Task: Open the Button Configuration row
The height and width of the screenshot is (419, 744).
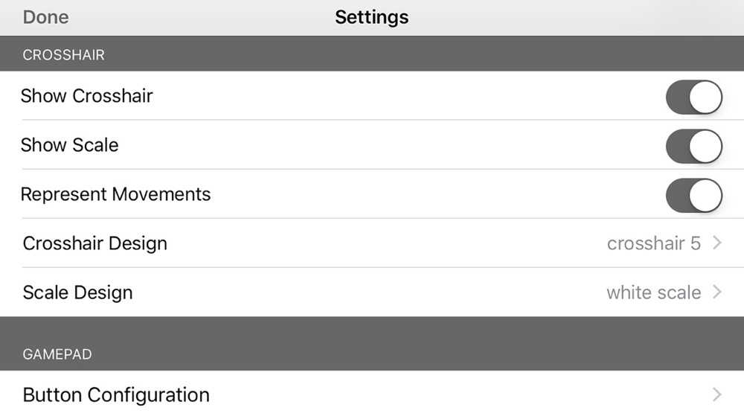Action: click(x=372, y=394)
